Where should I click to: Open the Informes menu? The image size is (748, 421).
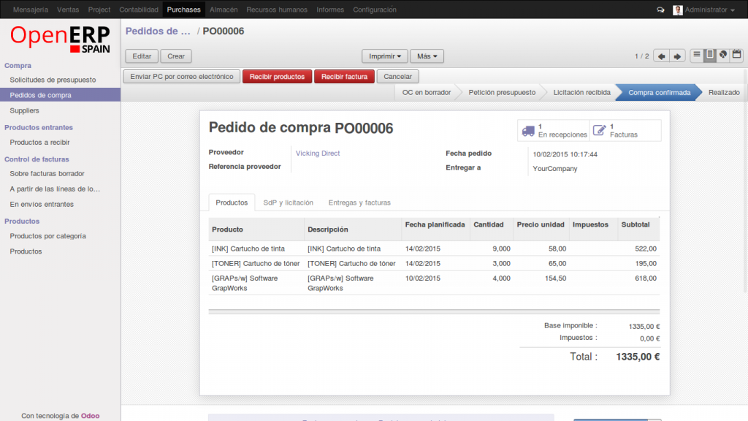pos(330,10)
